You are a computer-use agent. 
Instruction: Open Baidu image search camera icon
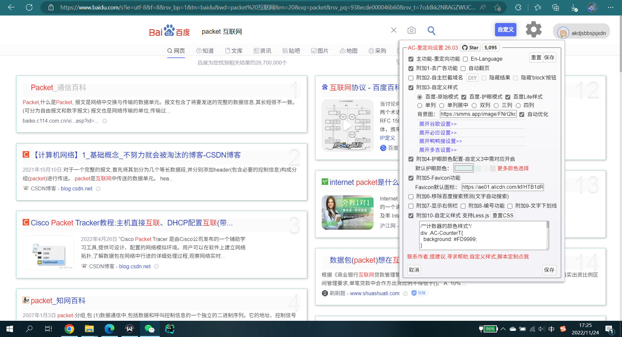pos(411,30)
